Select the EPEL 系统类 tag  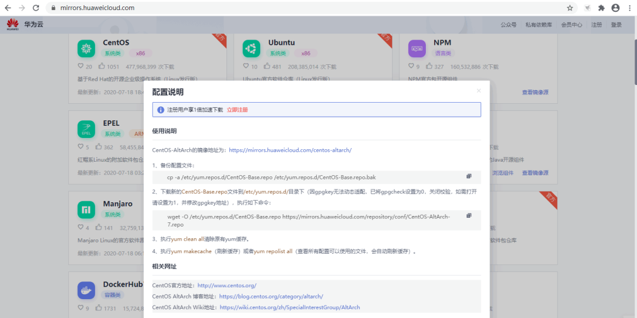(113, 133)
